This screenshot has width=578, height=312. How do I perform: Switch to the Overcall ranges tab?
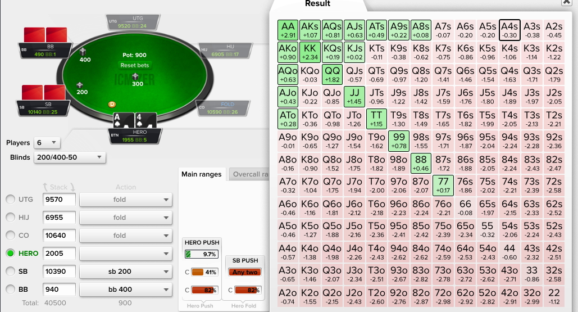249,174
